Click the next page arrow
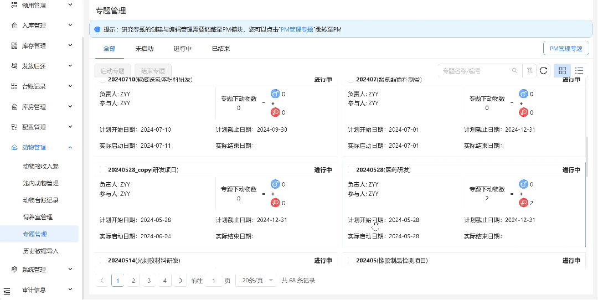598x300 pixels. click(x=181, y=281)
